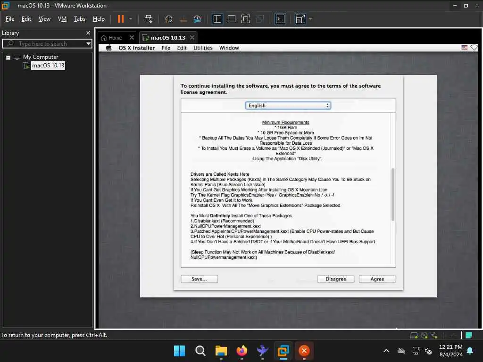
Task: Click the US flag input source icon
Action: [x=464, y=48]
